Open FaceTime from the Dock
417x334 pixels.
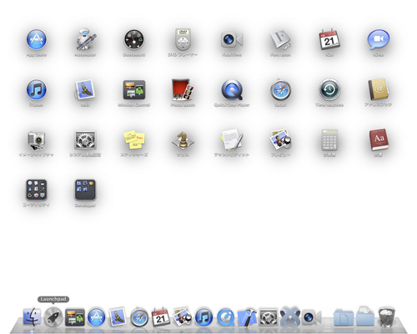(x=312, y=317)
